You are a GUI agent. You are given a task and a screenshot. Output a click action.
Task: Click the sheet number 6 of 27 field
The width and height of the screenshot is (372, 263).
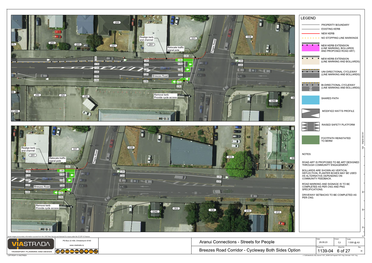point(344,251)
